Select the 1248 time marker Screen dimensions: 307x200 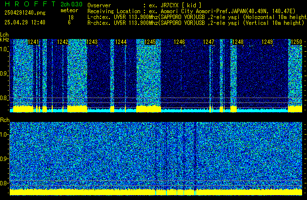pos(238,42)
